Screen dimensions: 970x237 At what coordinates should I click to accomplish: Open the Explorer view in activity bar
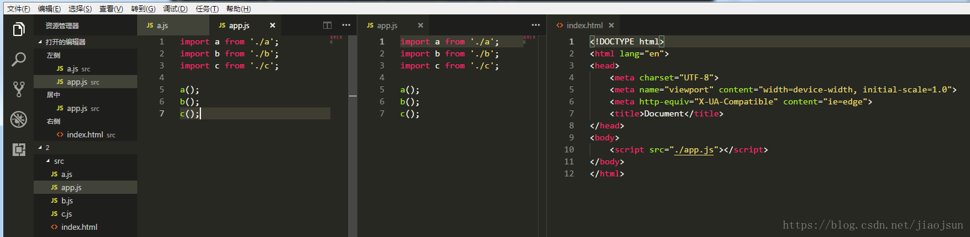click(x=19, y=29)
